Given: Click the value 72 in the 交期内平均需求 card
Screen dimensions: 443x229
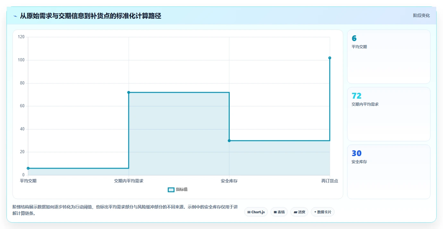Looking at the screenshot, I should [x=356, y=96].
